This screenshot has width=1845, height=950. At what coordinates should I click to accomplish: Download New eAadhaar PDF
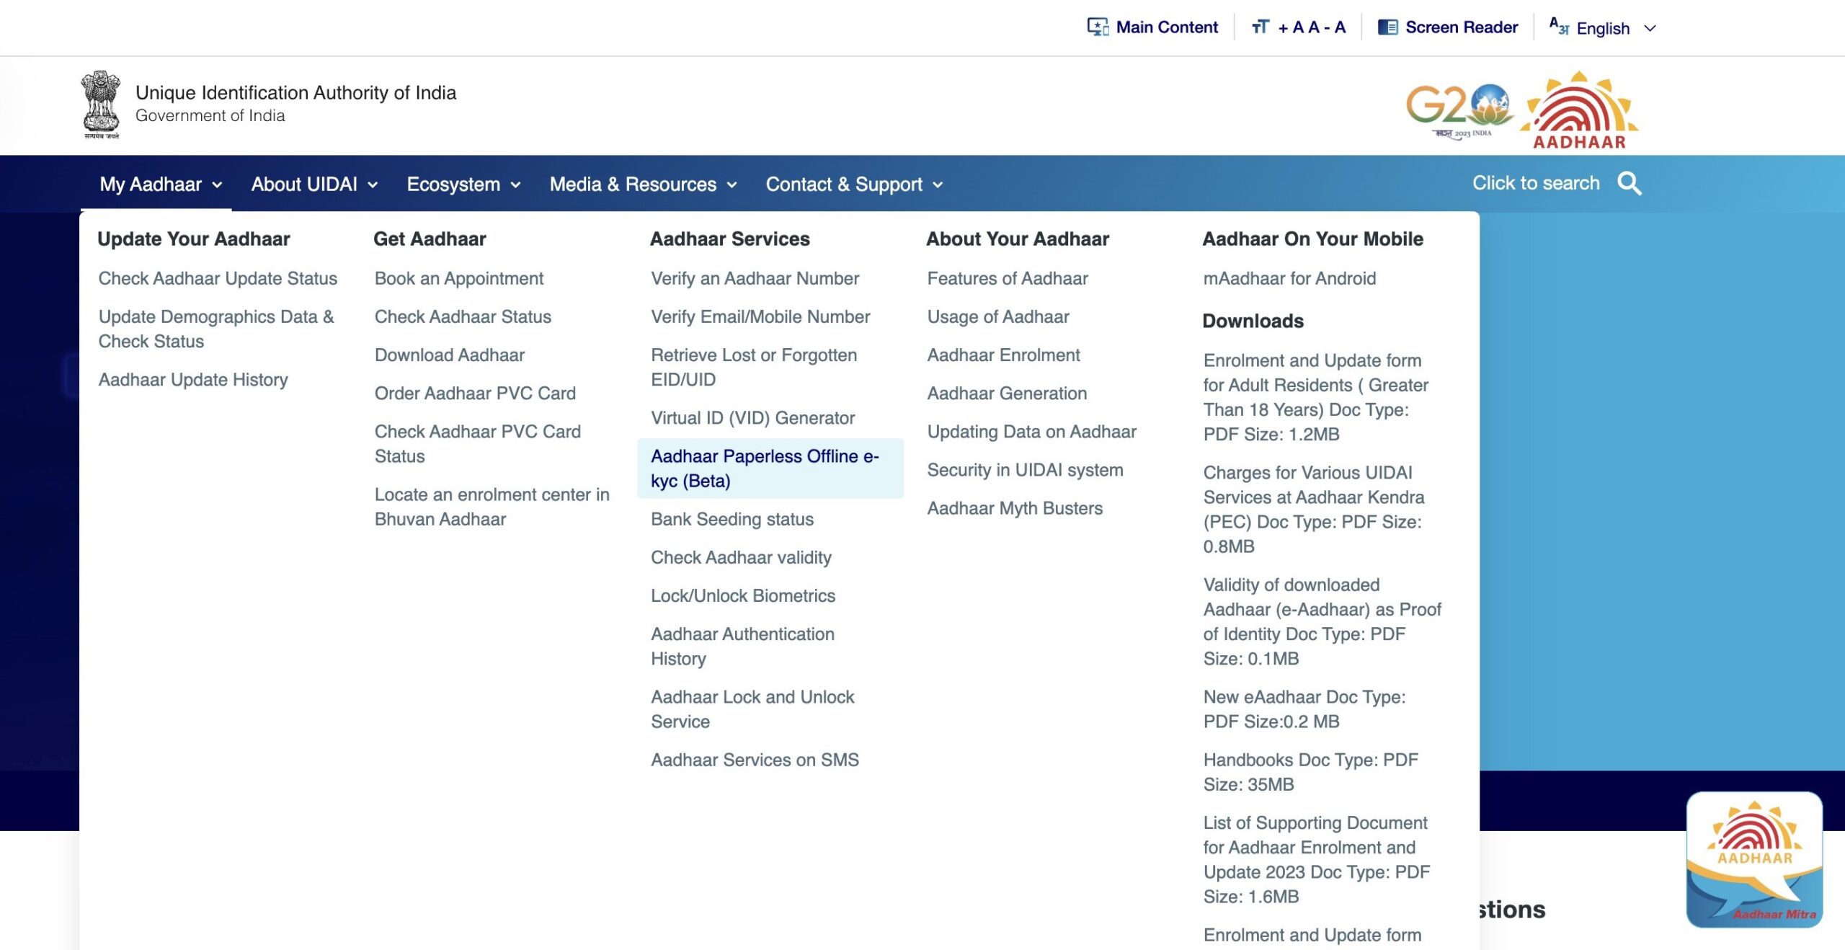point(1304,709)
